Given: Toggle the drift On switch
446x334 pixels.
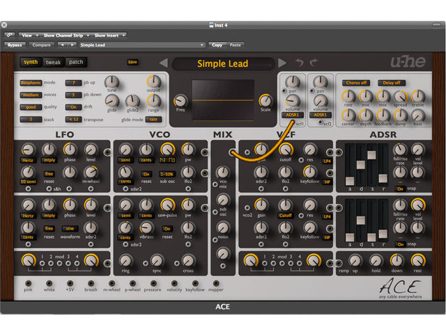Looking at the screenshot, I should point(73,107).
